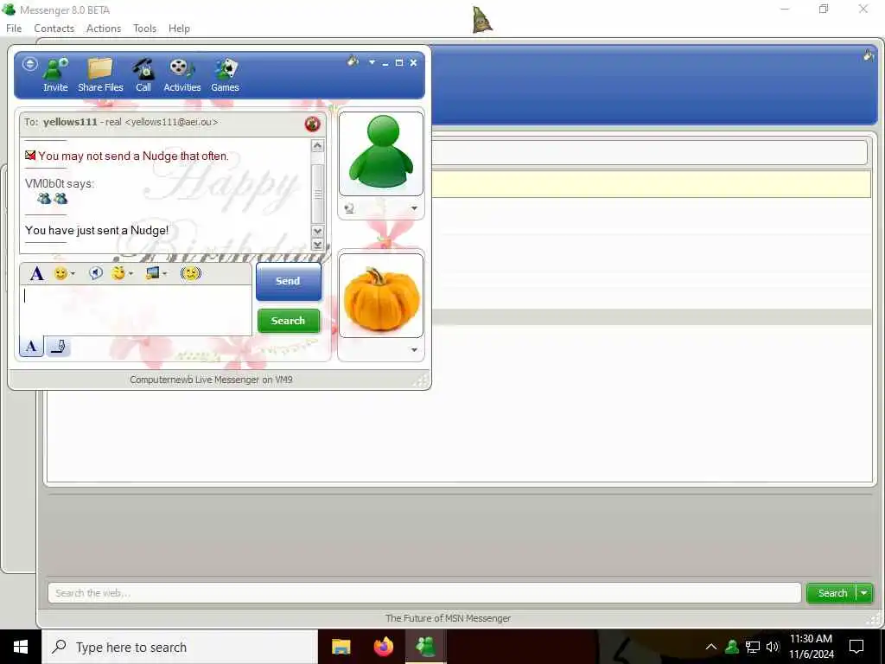Open the Search button dropdown arrow in main window

tap(864, 593)
